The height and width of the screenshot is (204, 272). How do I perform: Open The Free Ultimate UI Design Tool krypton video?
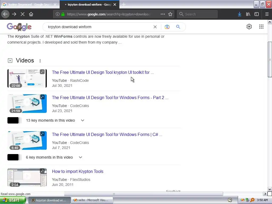pyautogui.click(x=103, y=72)
